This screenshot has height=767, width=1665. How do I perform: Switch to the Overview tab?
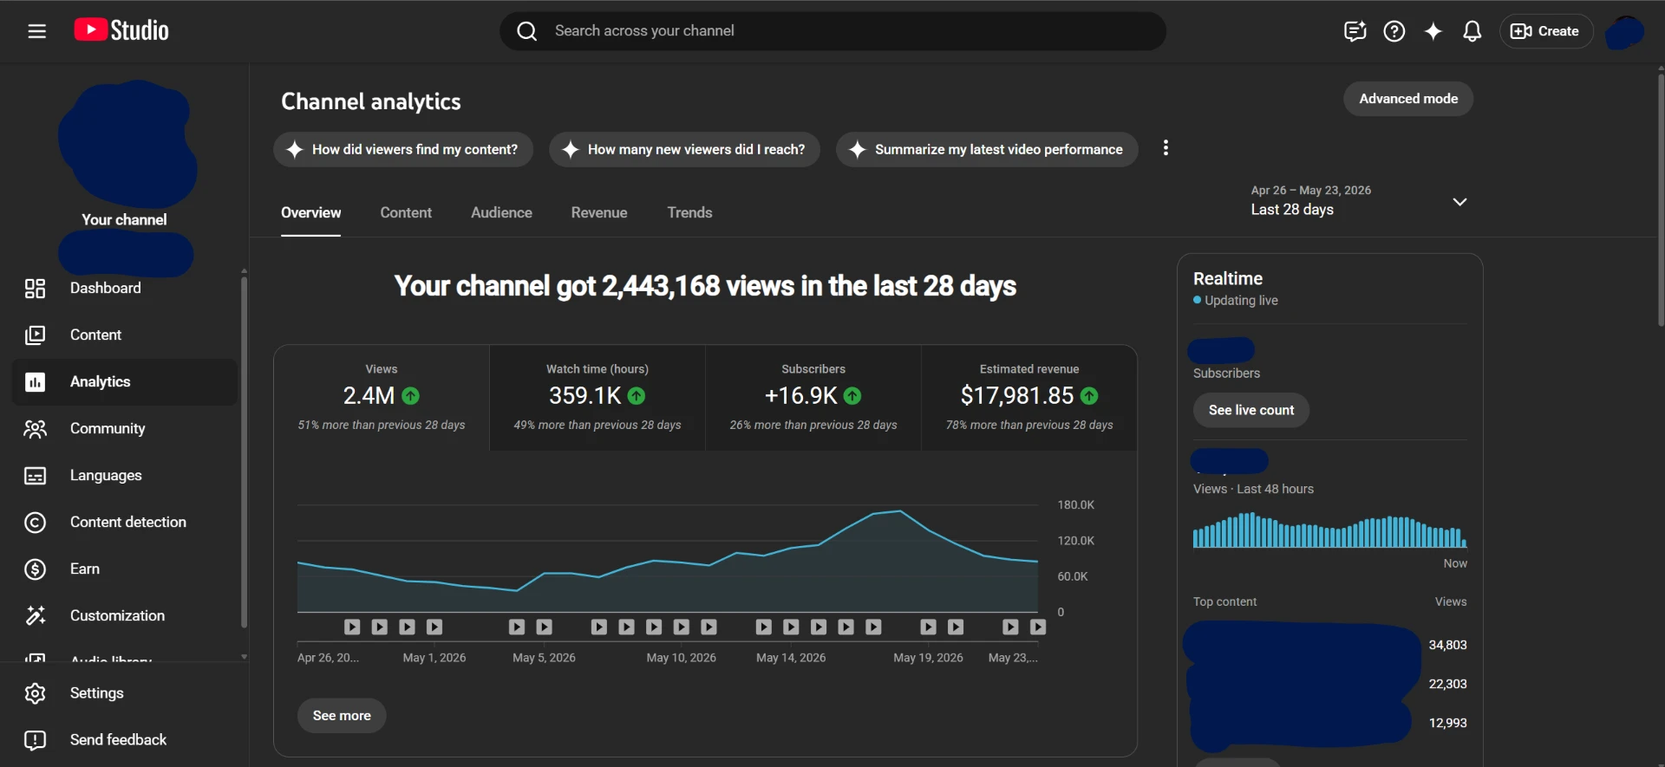[310, 212]
